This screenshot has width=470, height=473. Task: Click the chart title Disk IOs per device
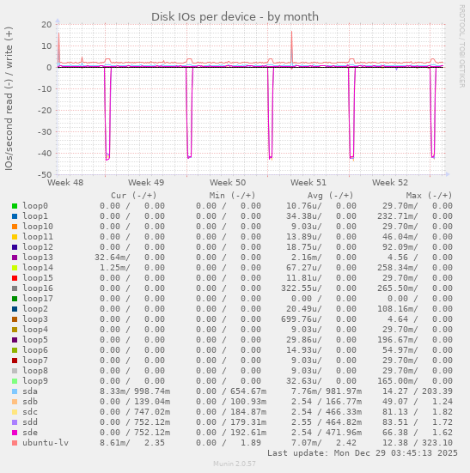point(235,17)
